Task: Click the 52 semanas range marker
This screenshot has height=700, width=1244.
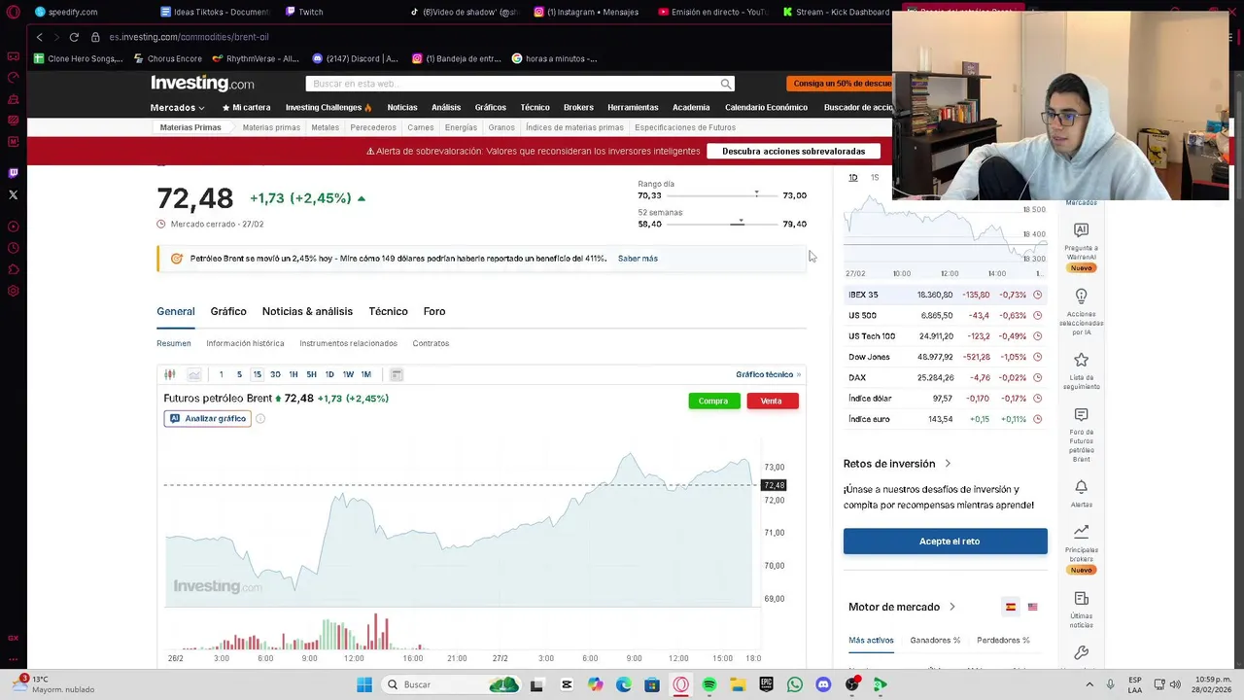Action: click(740, 223)
